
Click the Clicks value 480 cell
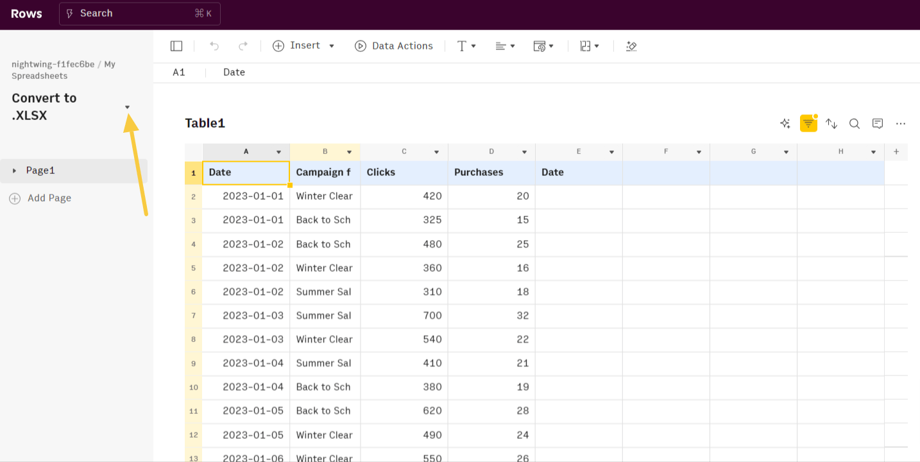coord(404,244)
